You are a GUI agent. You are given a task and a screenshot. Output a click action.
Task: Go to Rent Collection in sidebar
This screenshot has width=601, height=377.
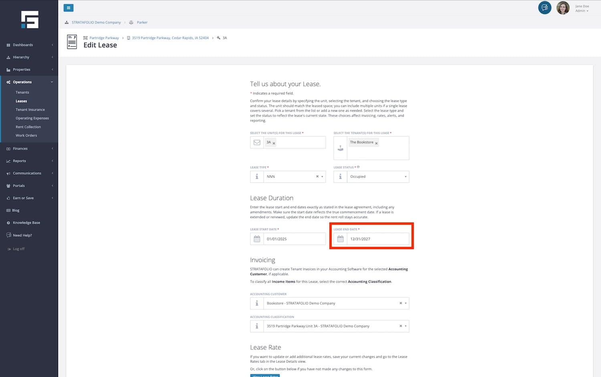tap(28, 127)
